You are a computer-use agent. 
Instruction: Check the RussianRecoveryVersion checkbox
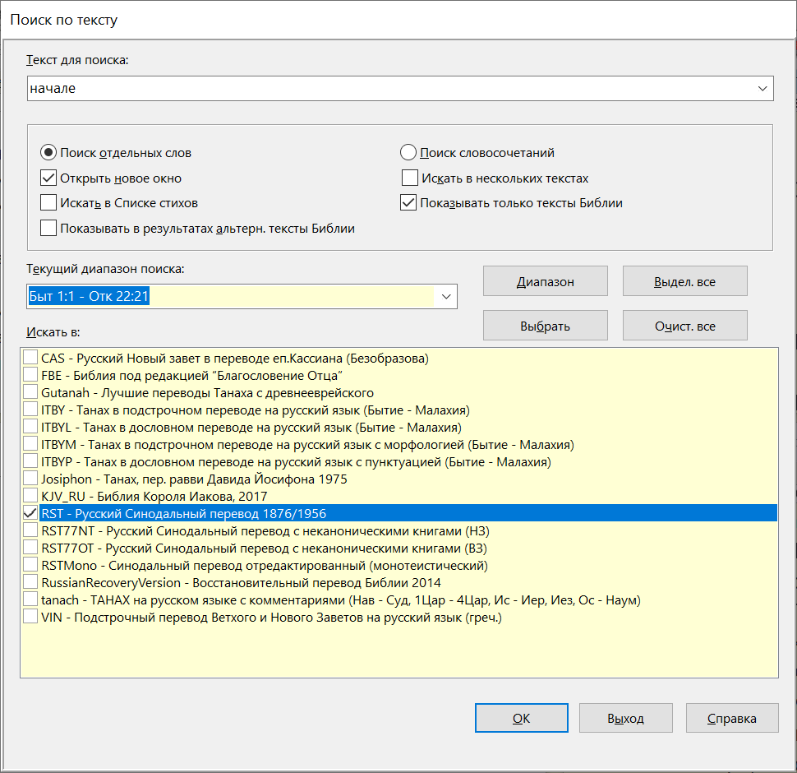(30, 582)
